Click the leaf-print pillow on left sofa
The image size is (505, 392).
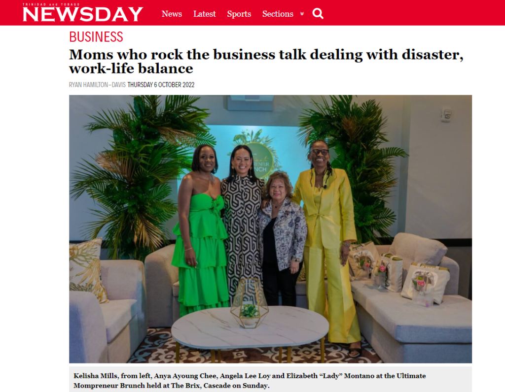[x=86, y=269]
